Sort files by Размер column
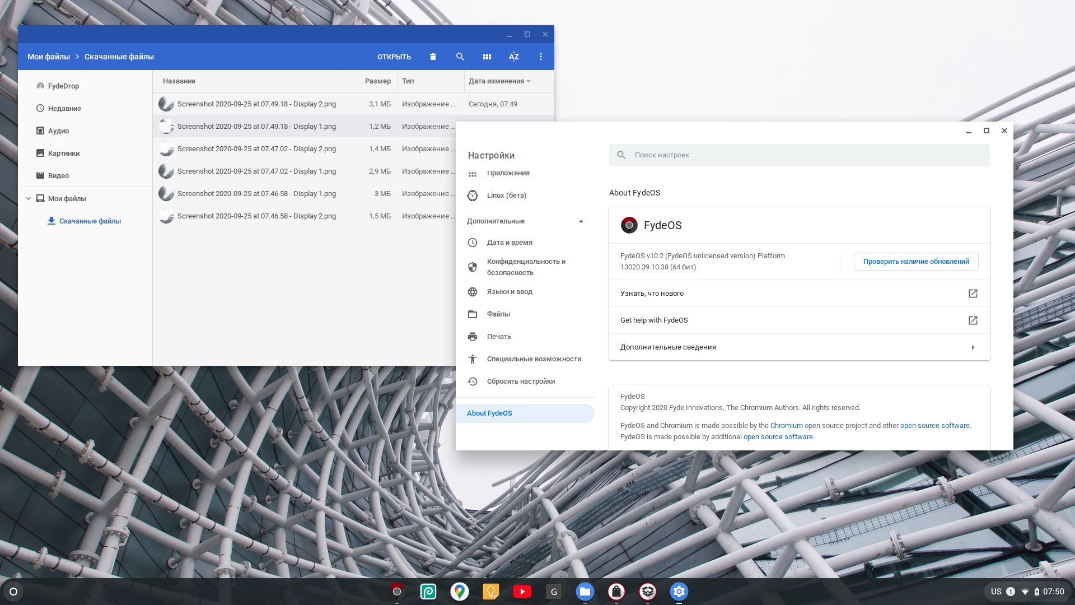 pos(371,81)
